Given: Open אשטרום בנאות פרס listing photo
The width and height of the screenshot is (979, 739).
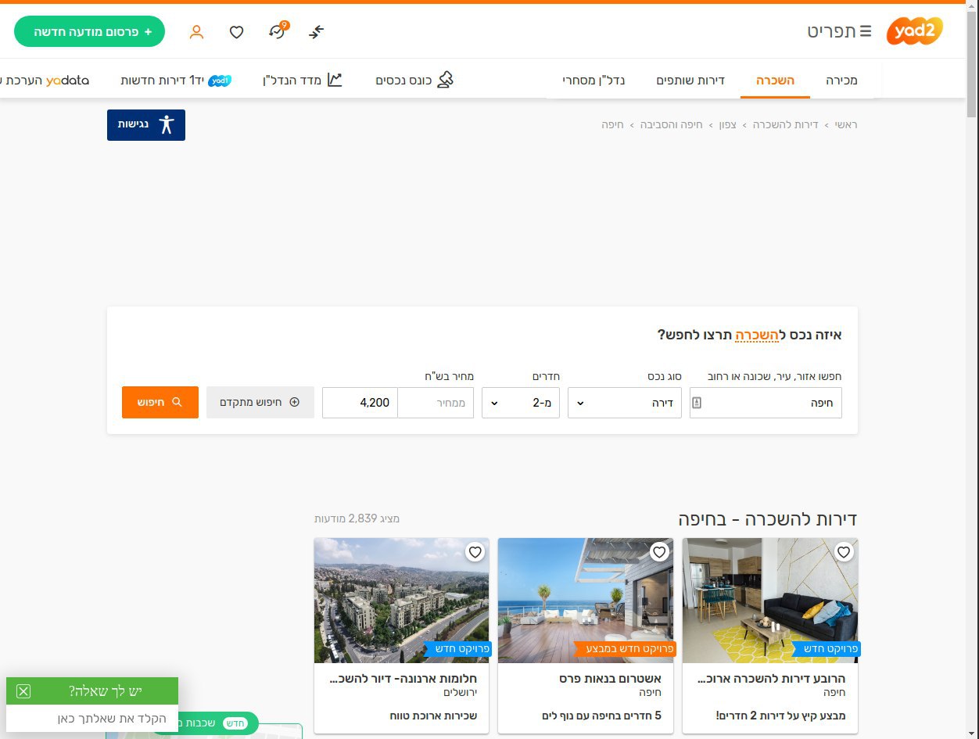Looking at the screenshot, I should click(586, 601).
